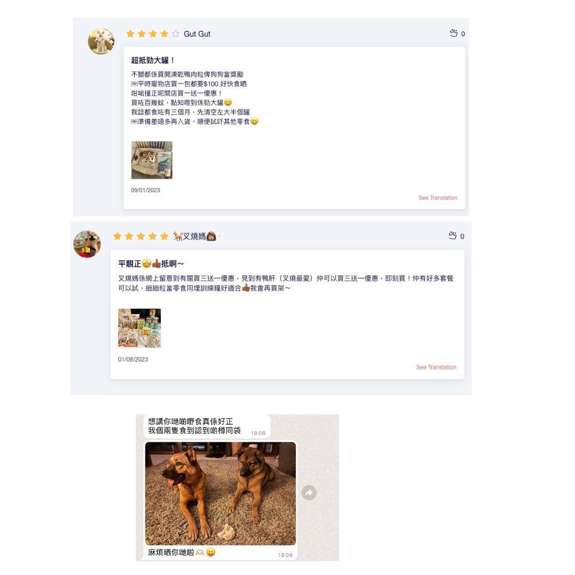Image resolution: width=575 pixels, height=575 pixels.
Task: Click the empty fifth star on Gut Gut's rating
Action: click(x=176, y=34)
